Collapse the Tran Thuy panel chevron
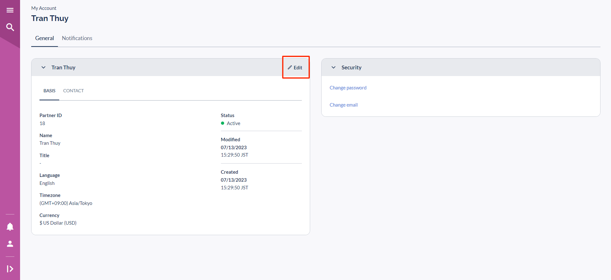 tap(44, 67)
